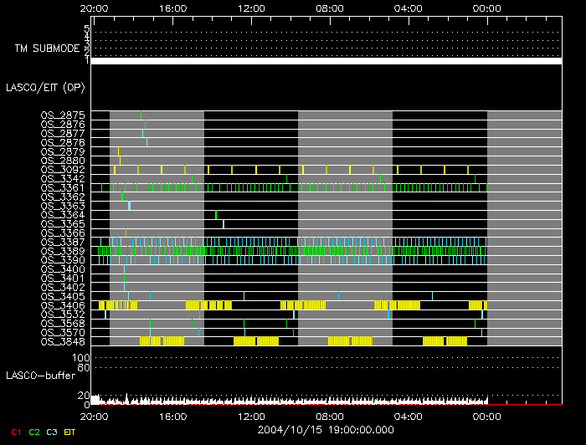Click the cyan marker in OS_3400 row

coord(124,269)
